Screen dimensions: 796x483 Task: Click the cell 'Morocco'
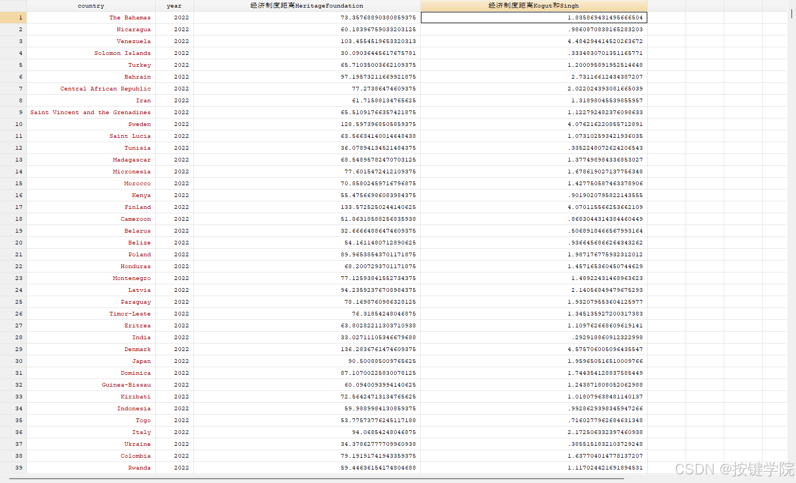[x=91, y=184]
